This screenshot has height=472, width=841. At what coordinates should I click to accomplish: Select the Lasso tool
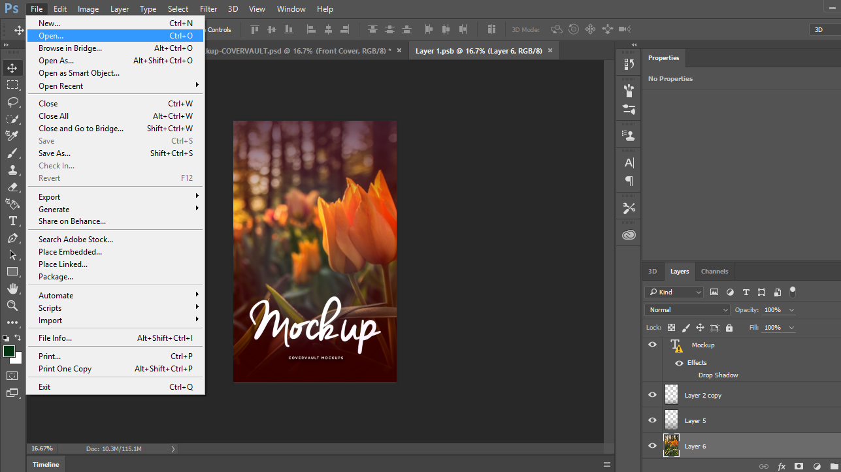point(12,102)
